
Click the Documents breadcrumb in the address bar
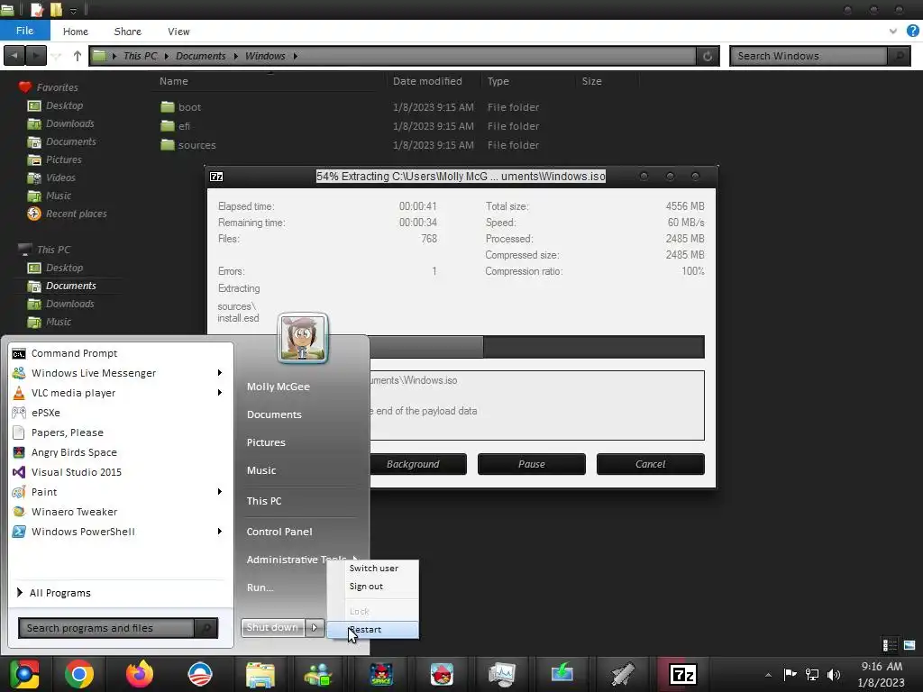point(200,56)
